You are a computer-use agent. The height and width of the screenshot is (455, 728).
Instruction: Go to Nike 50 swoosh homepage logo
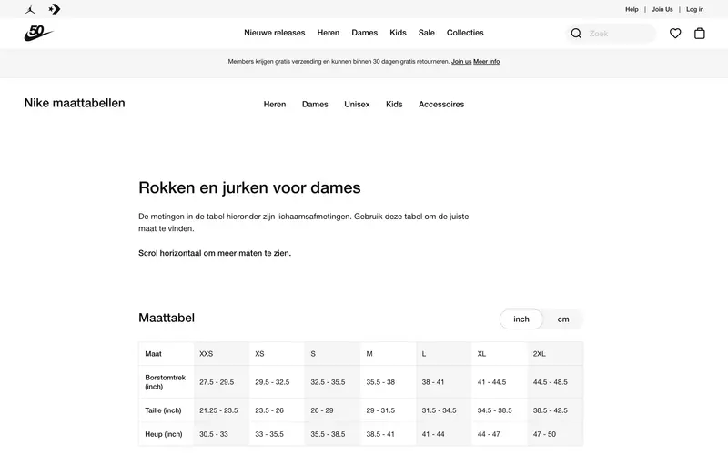click(x=38, y=33)
